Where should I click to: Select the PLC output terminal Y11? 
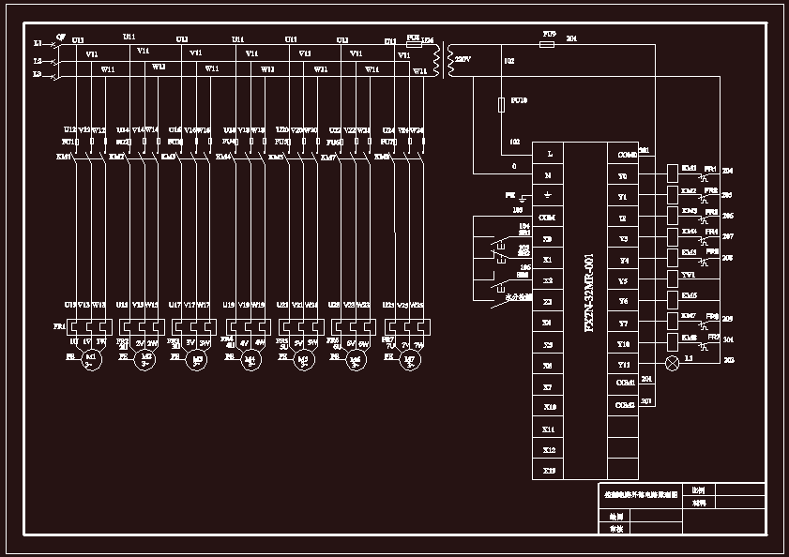pos(623,365)
